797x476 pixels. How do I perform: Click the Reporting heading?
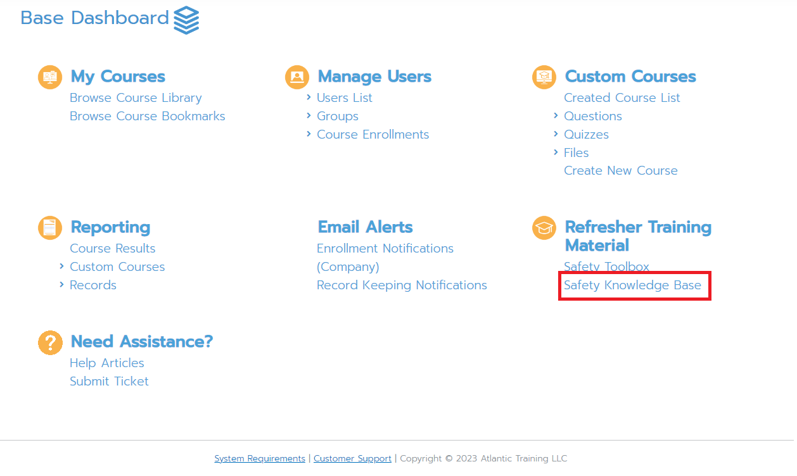(x=110, y=227)
